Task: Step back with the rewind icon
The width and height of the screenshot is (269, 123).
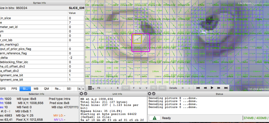Action: [x=205, y=88]
